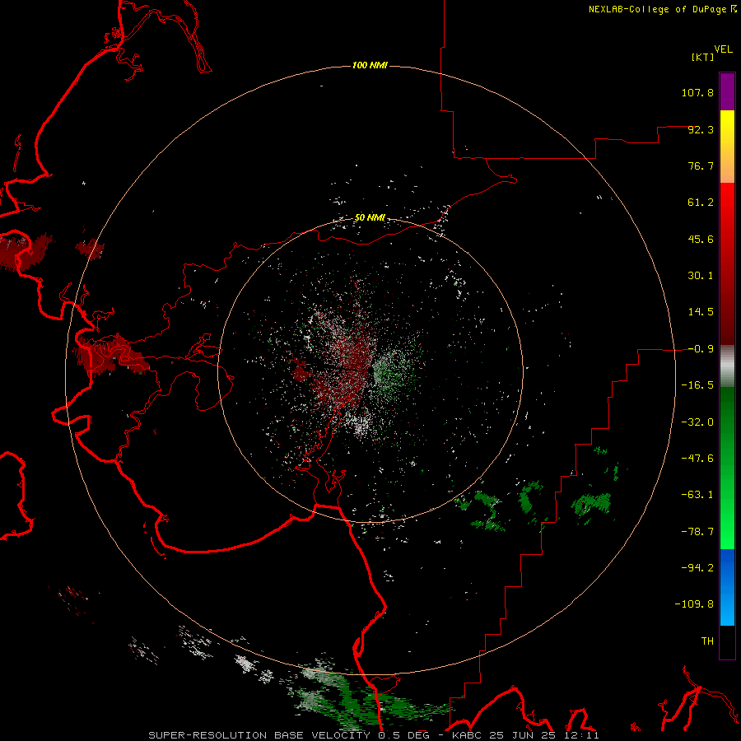This screenshot has height=741, width=741.
Task: Click the -32.0 velocity scale value
Action: pyautogui.click(x=697, y=422)
